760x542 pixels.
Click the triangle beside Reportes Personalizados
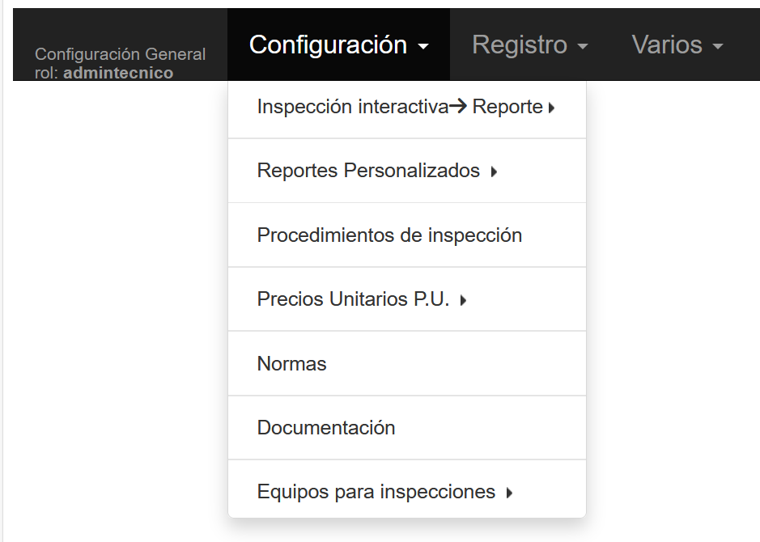pos(494,171)
